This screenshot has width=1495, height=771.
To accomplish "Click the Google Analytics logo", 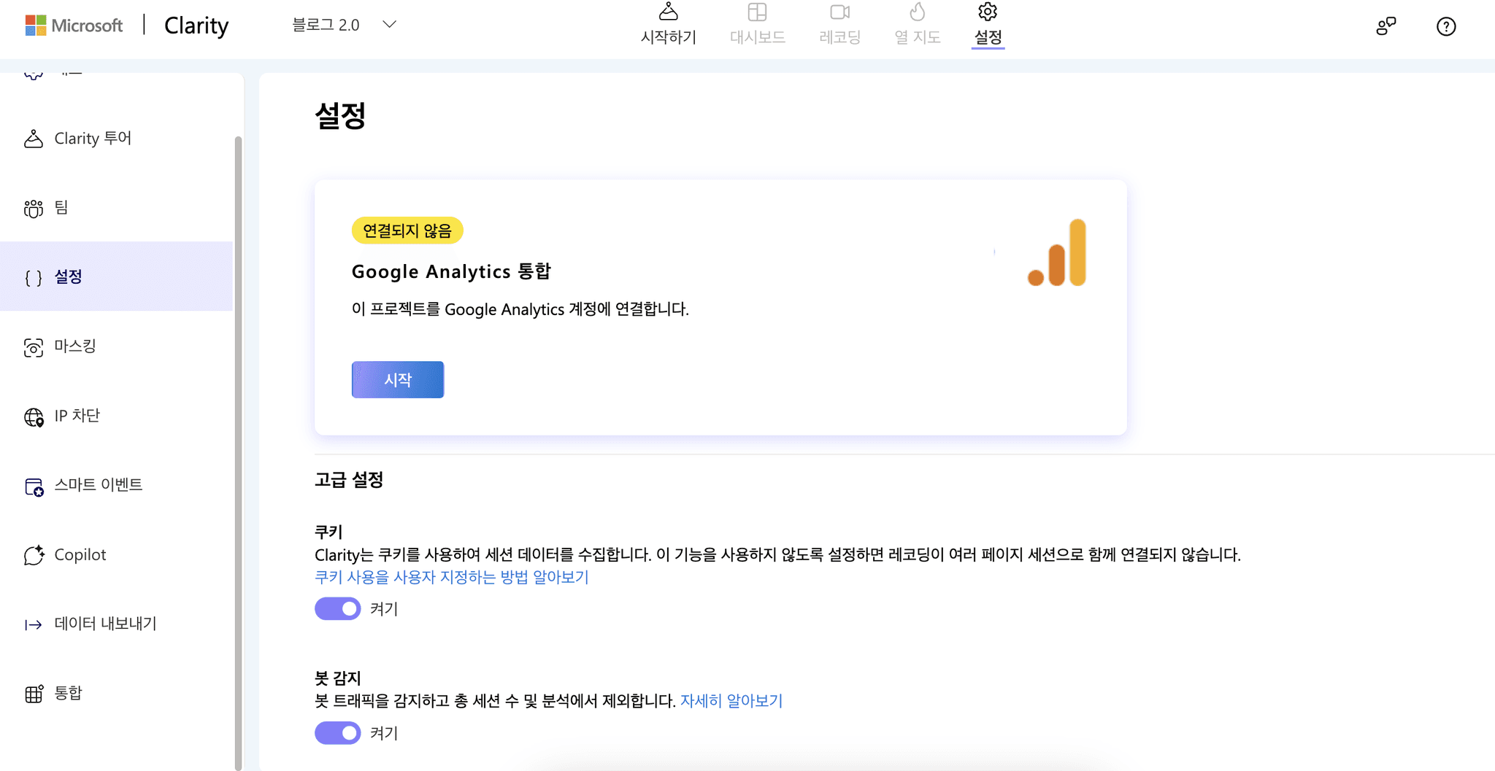I will [1056, 252].
